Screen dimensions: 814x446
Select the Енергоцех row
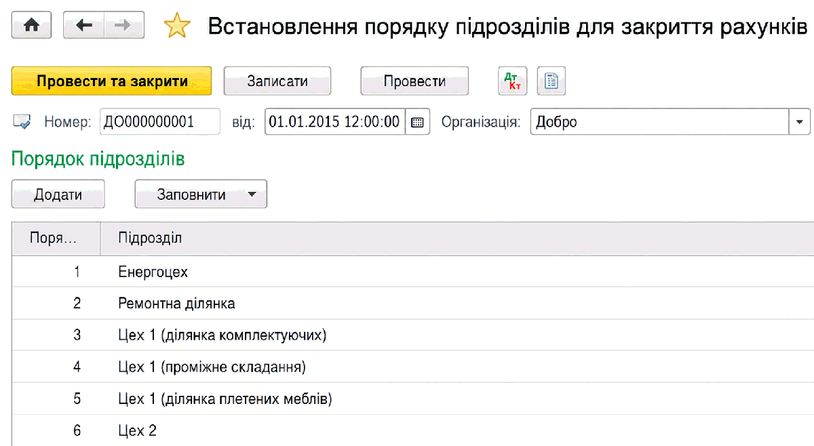coord(412,272)
